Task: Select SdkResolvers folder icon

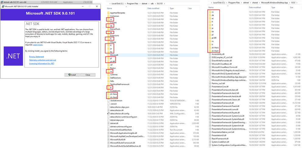Action: (108, 78)
